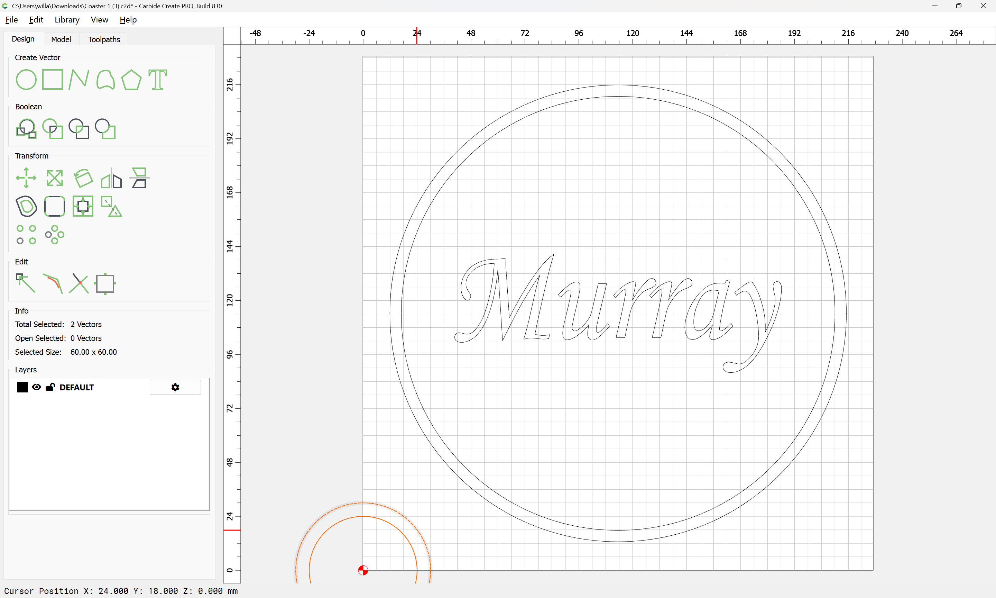Activate the Node Edit tool

(x=25, y=283)
